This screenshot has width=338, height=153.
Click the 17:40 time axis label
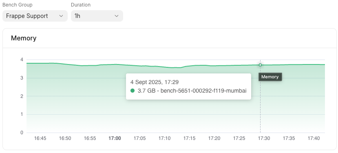click(x=314, y=138)
